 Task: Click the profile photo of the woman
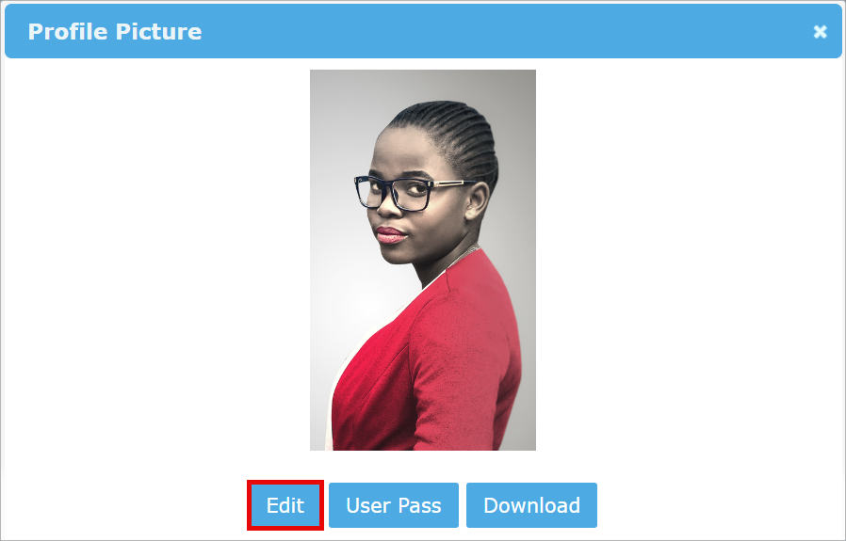click(422, 260)
